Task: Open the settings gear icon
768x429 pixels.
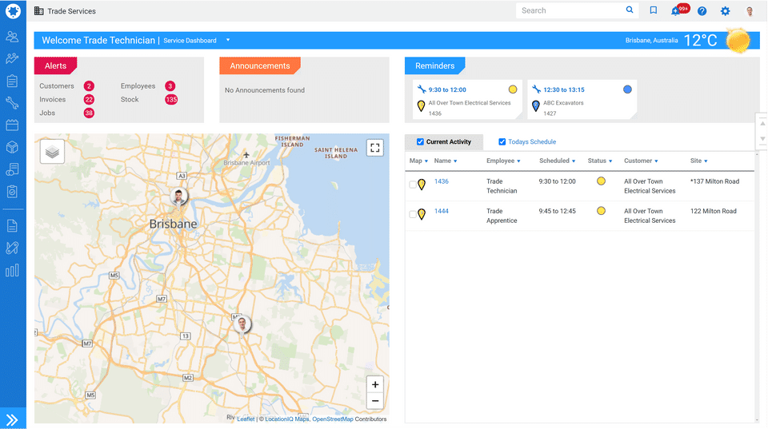Action: [x=726, y=10]
